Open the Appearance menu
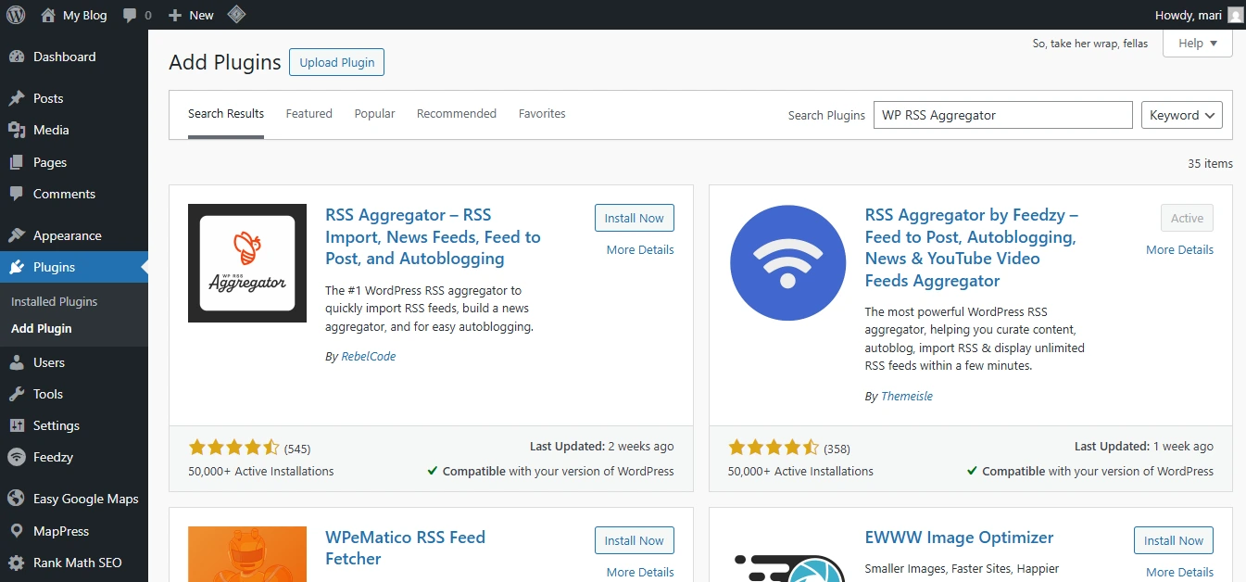Image resolution: width=1246 pixels, height=582 pixels. 74,235
